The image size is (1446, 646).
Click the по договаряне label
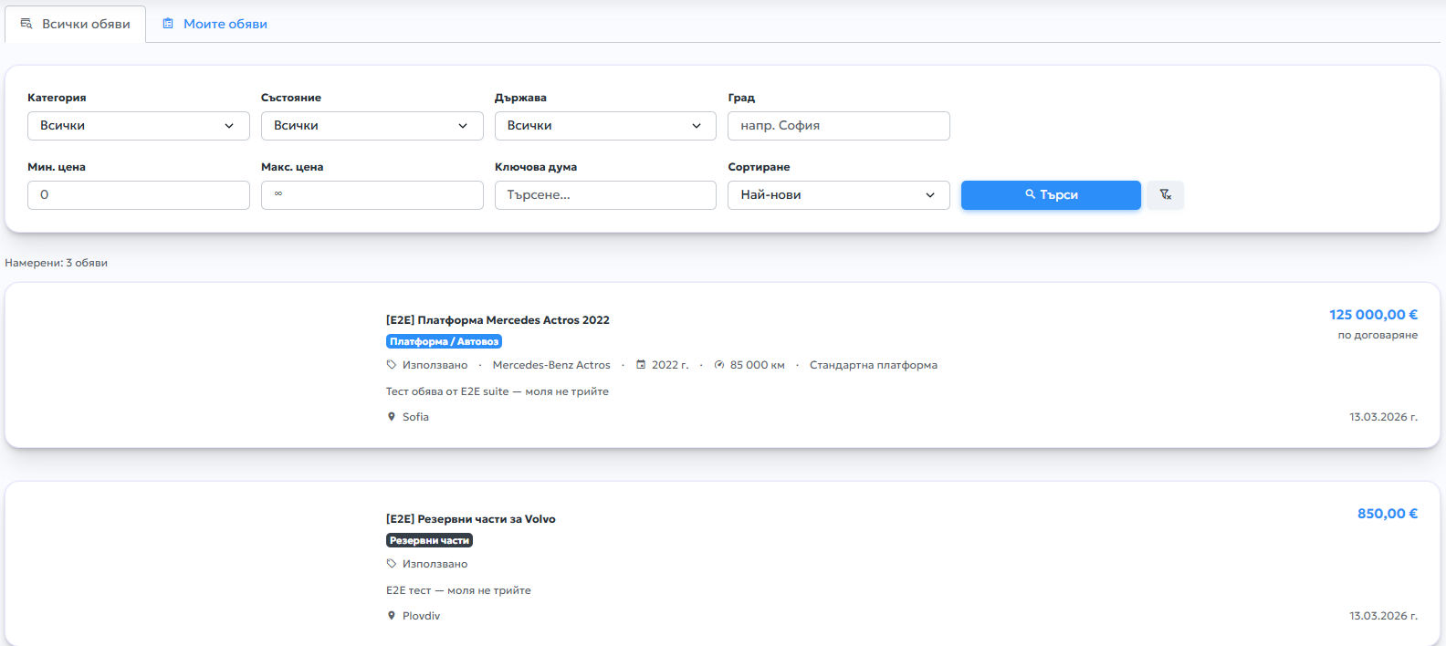click(1378, 335)
